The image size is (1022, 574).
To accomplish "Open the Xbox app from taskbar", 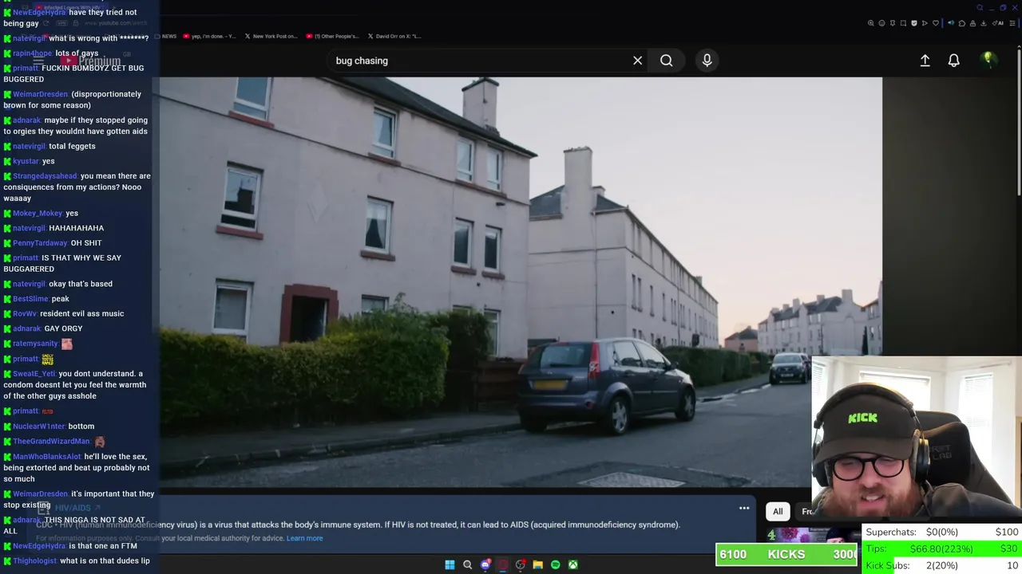I will point(572,564).
